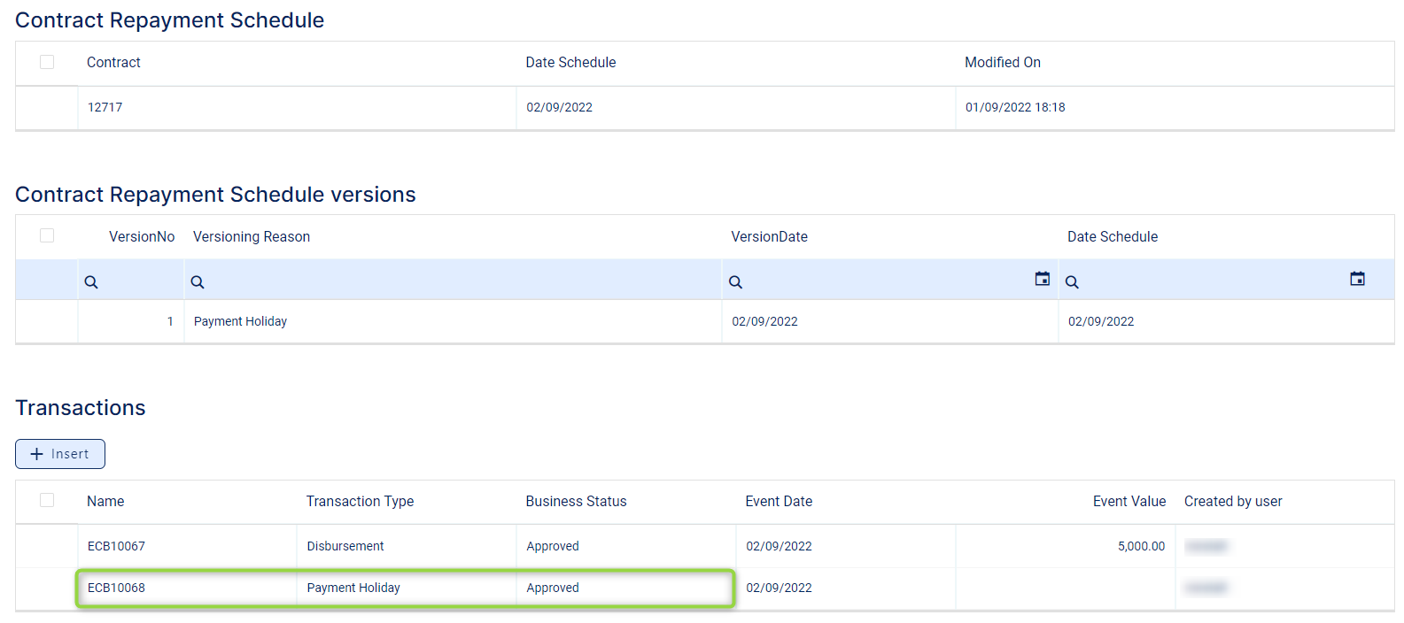Sort by Event Date column header

779,501
